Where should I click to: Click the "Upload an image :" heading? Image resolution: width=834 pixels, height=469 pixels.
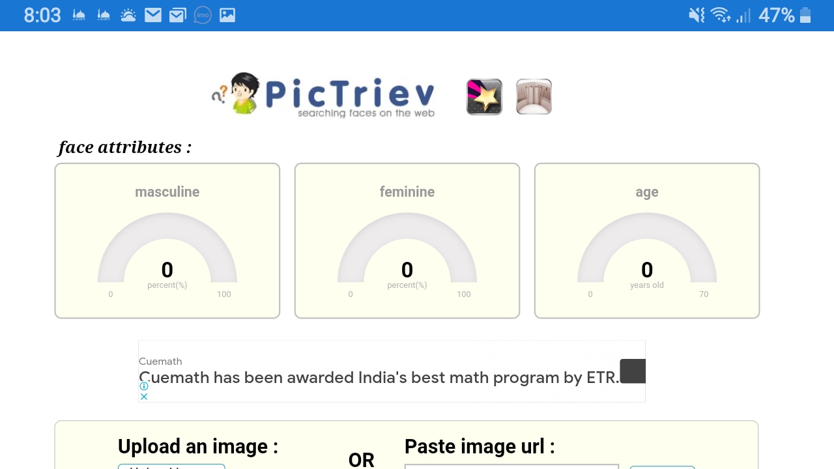[x=198, y=447]
